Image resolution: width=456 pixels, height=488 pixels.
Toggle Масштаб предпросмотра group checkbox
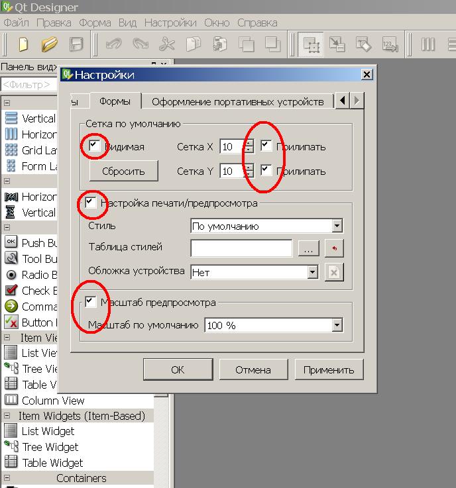point(91,301)
